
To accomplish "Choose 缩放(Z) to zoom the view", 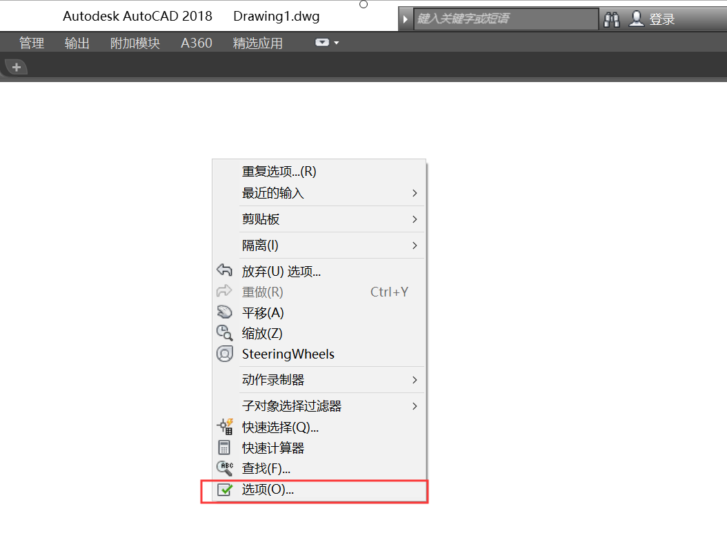I will point(319,333).
